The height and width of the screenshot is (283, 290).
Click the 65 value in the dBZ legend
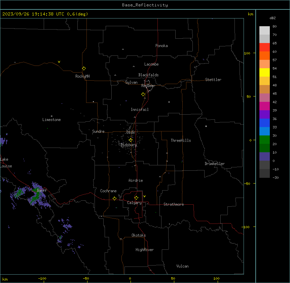coord(275,43)
